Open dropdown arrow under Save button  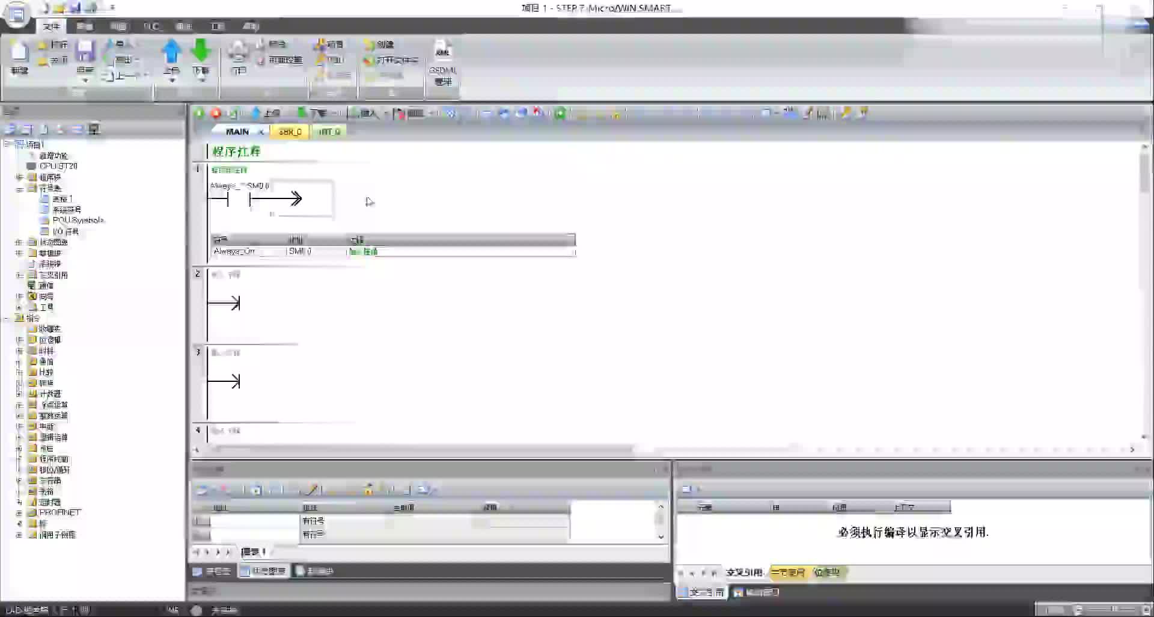pyautogui.click(x=85, y=80)
